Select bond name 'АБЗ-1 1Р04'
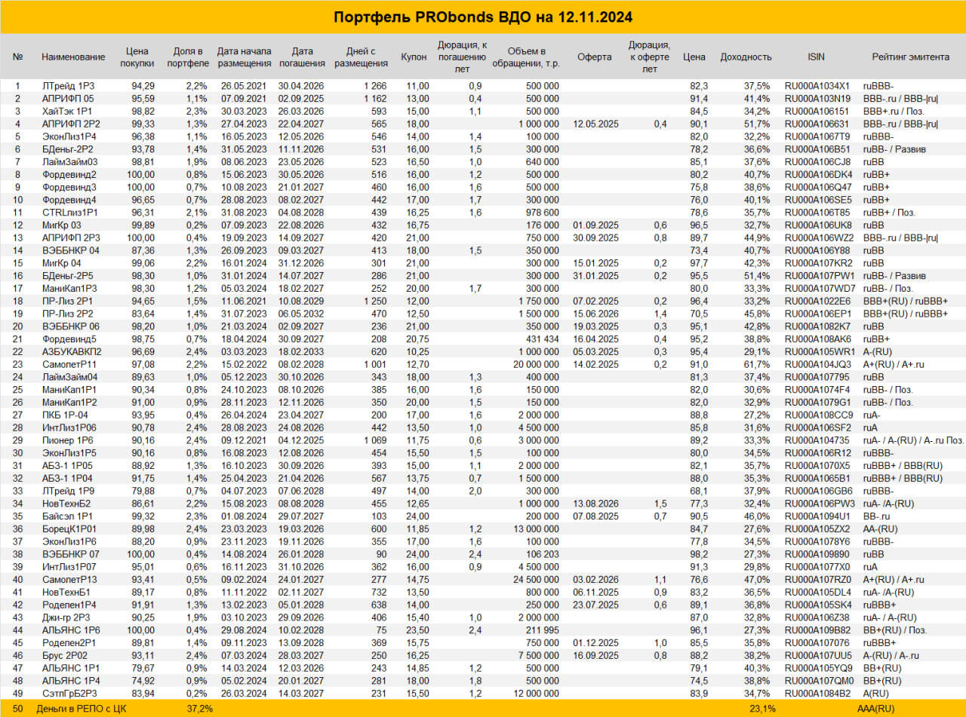The height and width of the screenshot is (717, 966). [68, 478]
